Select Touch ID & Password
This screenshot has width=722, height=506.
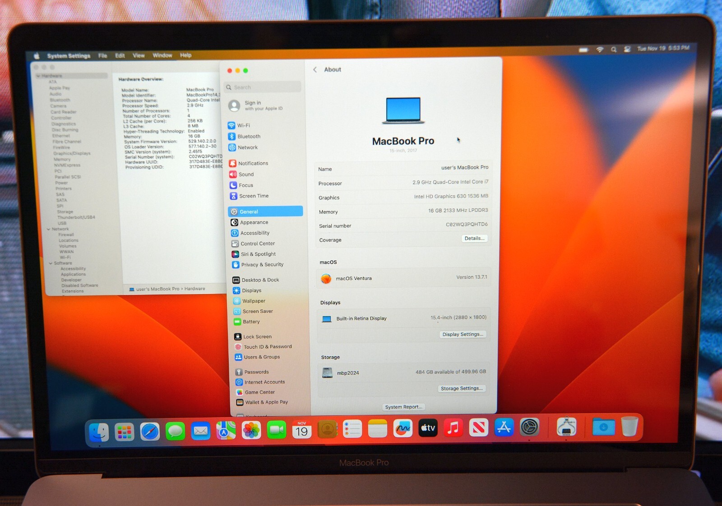pos(263,347)
